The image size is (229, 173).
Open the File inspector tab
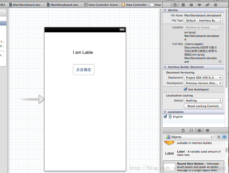tap(175, 5)
